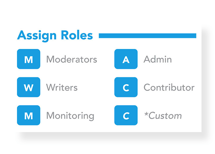Click the blue M icon for Moderators
Viewport: 215px width, 154px height.
(x=29, y=59)
